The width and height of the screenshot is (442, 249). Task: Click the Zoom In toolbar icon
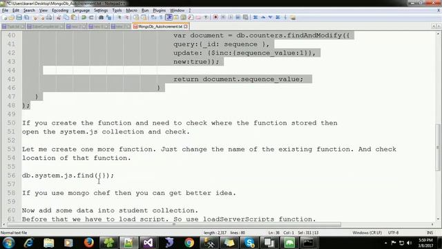point(119,17)
